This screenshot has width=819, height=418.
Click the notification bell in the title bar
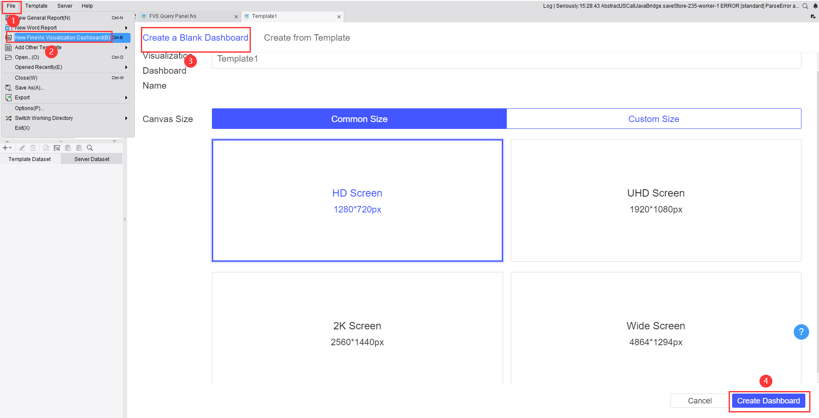coord(816,6)
